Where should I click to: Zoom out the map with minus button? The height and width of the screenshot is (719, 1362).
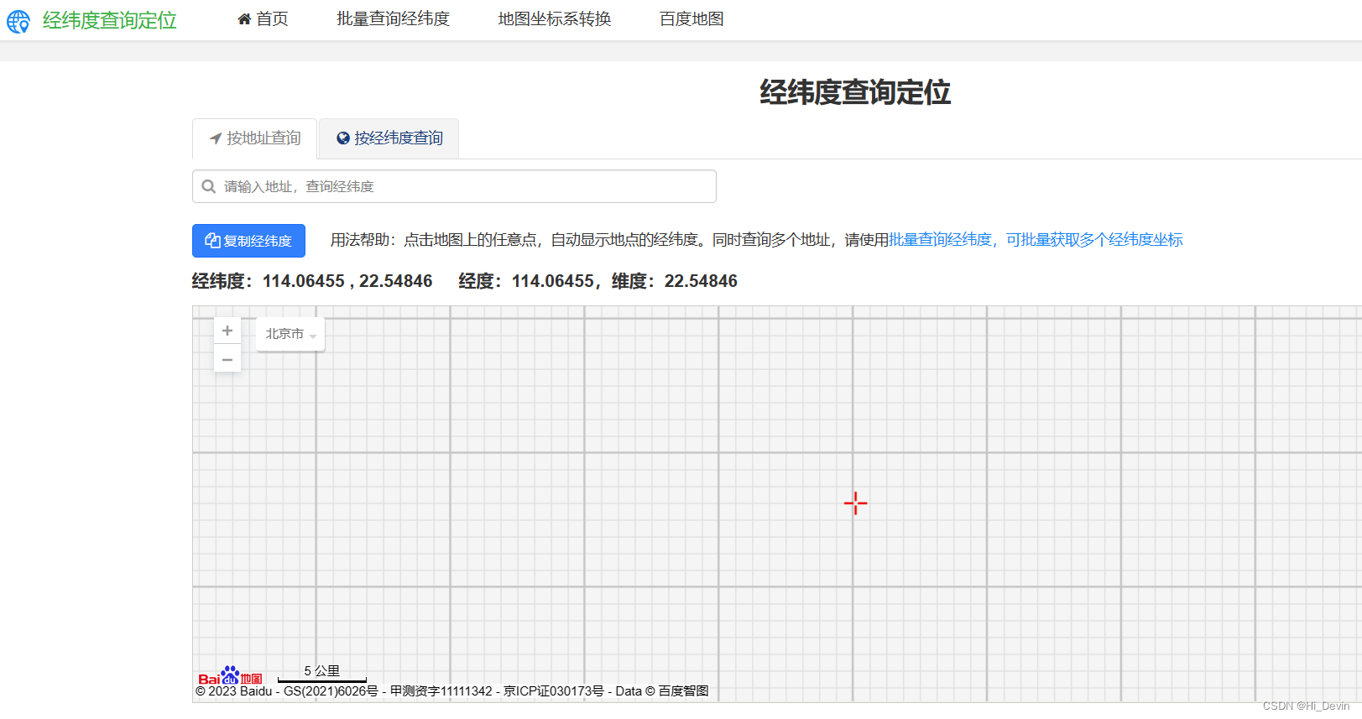(227, 359)
